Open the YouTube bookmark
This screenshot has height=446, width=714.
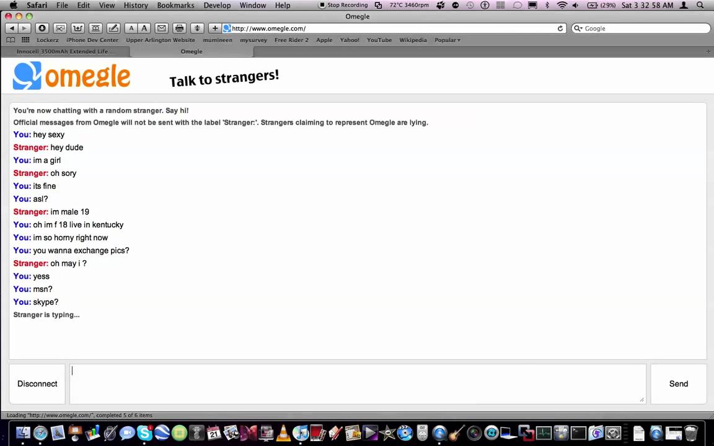tap(379, 40)
